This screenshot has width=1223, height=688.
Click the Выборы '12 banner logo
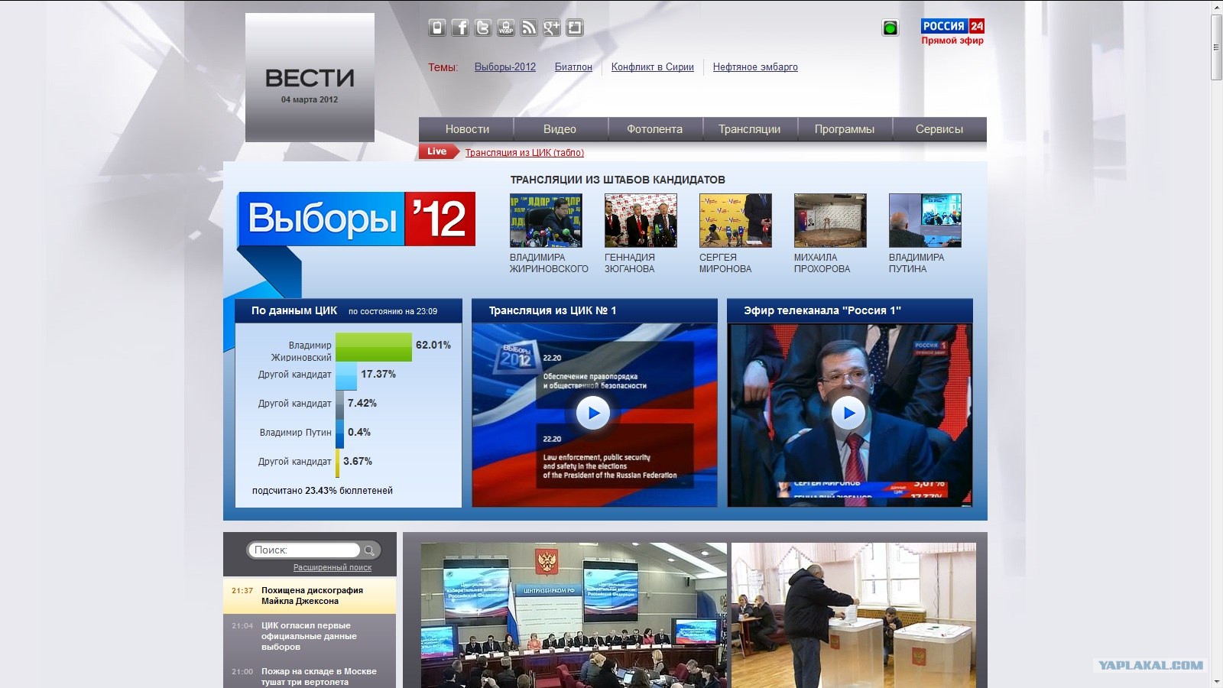coord(357,219)
